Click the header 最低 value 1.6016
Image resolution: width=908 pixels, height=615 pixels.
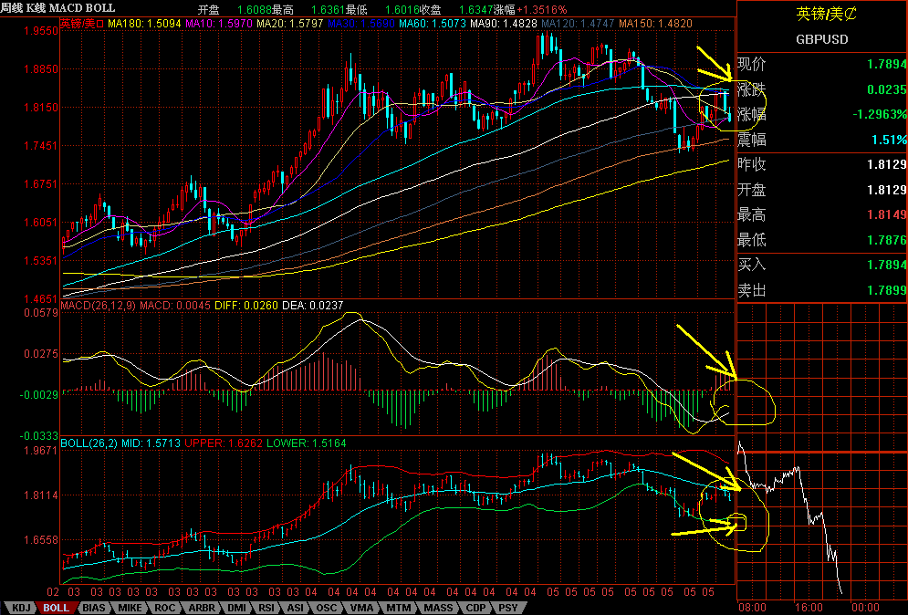click(402, 10)
